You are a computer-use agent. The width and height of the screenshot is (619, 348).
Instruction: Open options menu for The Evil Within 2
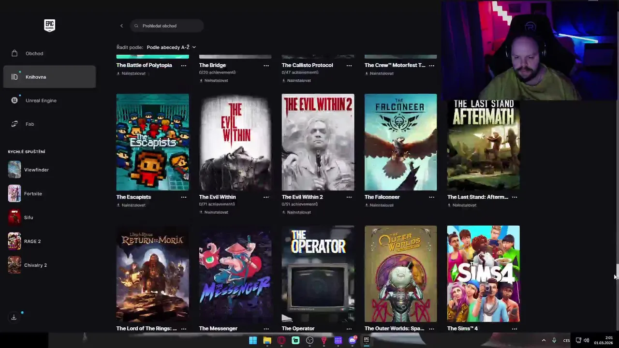(x=349, y=197)
